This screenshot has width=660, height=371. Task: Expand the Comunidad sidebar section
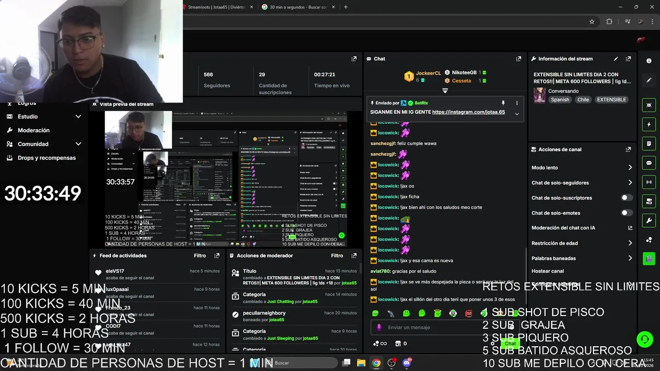click(78, 144)
